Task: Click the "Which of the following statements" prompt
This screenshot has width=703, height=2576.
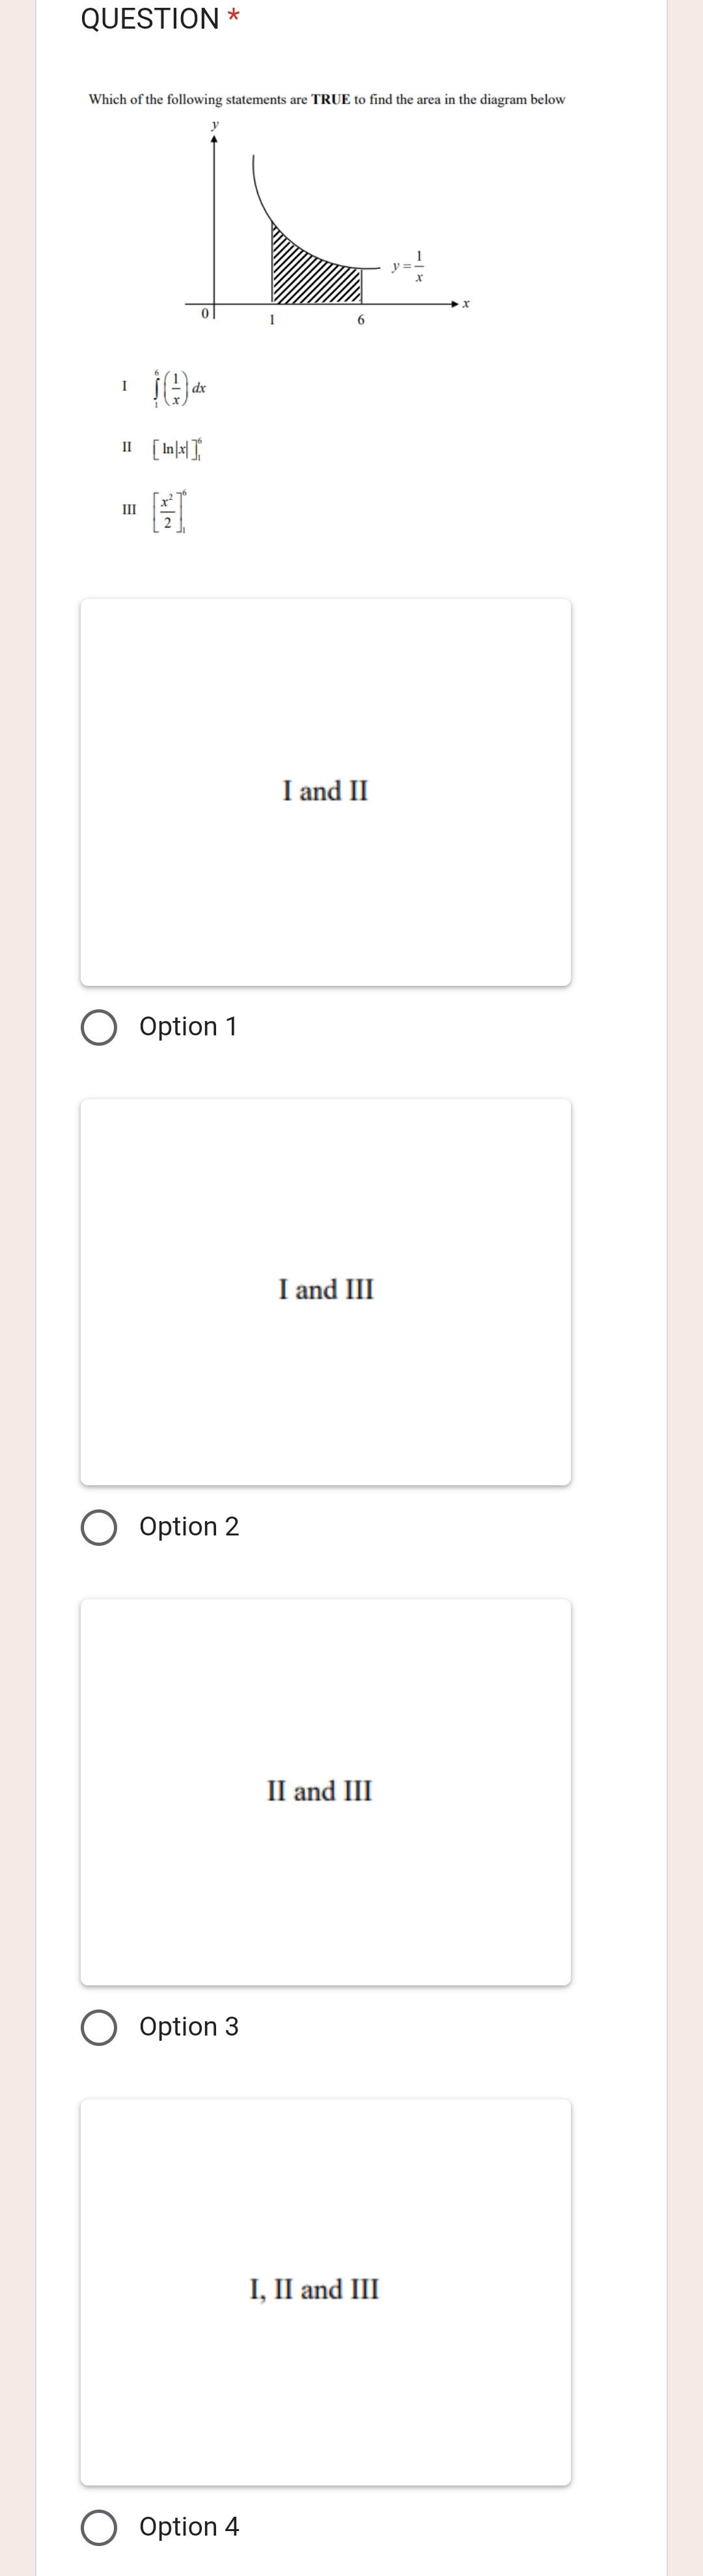Action: 327,100
